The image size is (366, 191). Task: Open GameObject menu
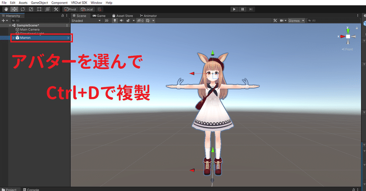click(39, 3)
